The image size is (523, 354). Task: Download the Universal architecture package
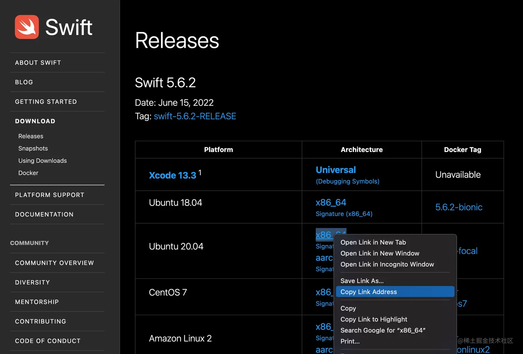coord(336,170)
